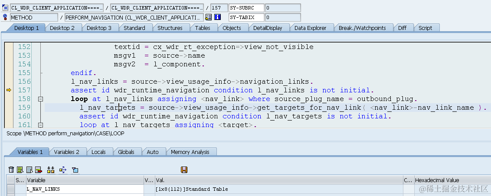The height and width of the screenshot is (196, 491).
Task: Select the Tables tab
Action: click(x=203, y=28)
